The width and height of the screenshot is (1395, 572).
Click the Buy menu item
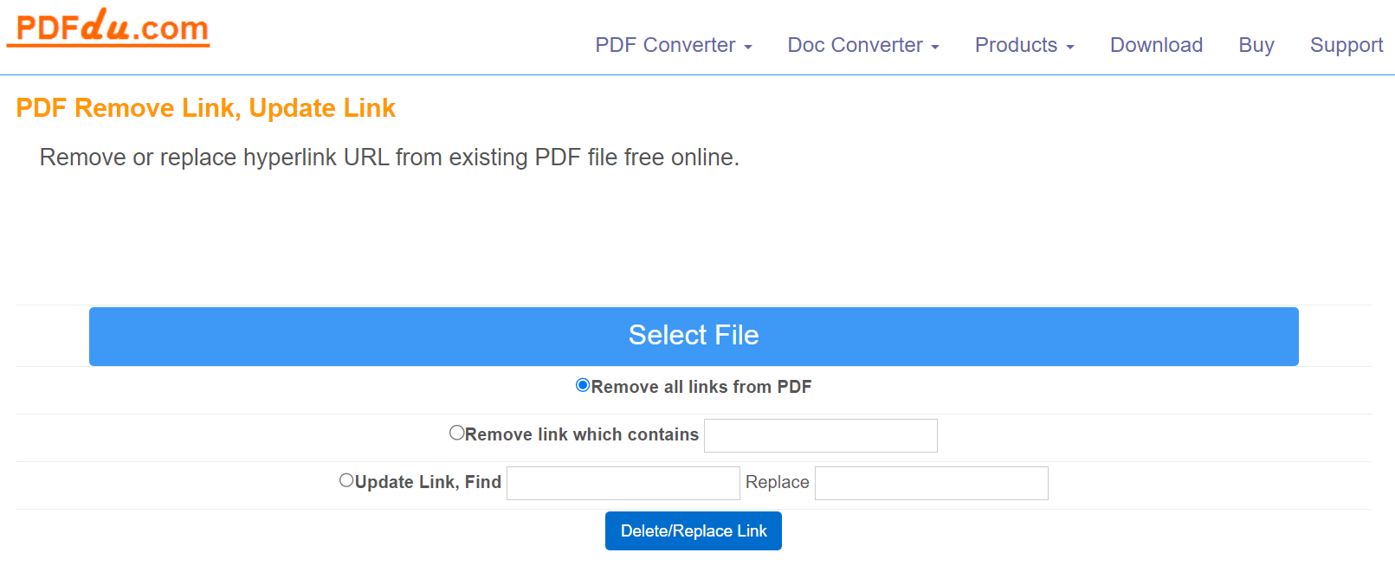[1256, 45]
